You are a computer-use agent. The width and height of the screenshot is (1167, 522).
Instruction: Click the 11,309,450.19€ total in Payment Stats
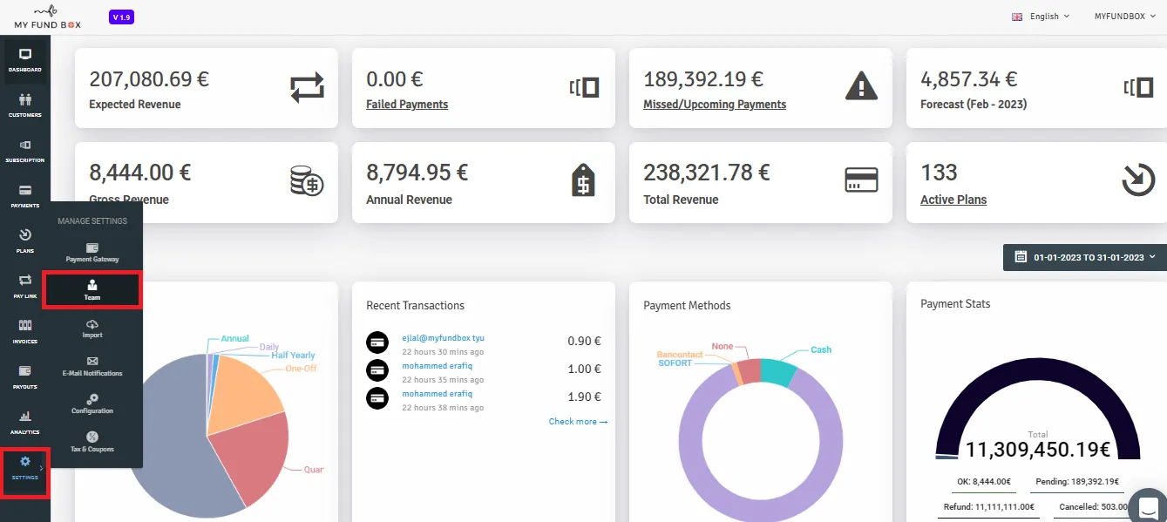(x=1037, y=450)
